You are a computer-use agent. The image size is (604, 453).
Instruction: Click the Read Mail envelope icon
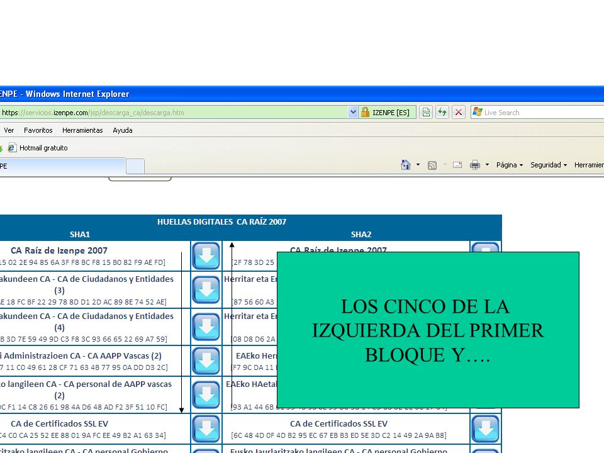[457, 165]
